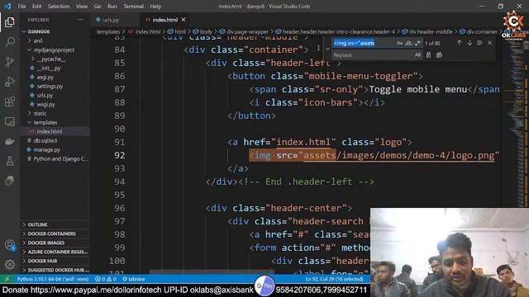The image size is (529, 297).
Task: Open settings.py in explorer
Action: click(x=50, y=86)
